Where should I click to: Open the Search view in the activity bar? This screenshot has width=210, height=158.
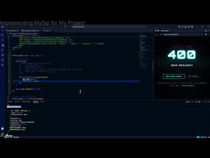(x=2, y=40)
